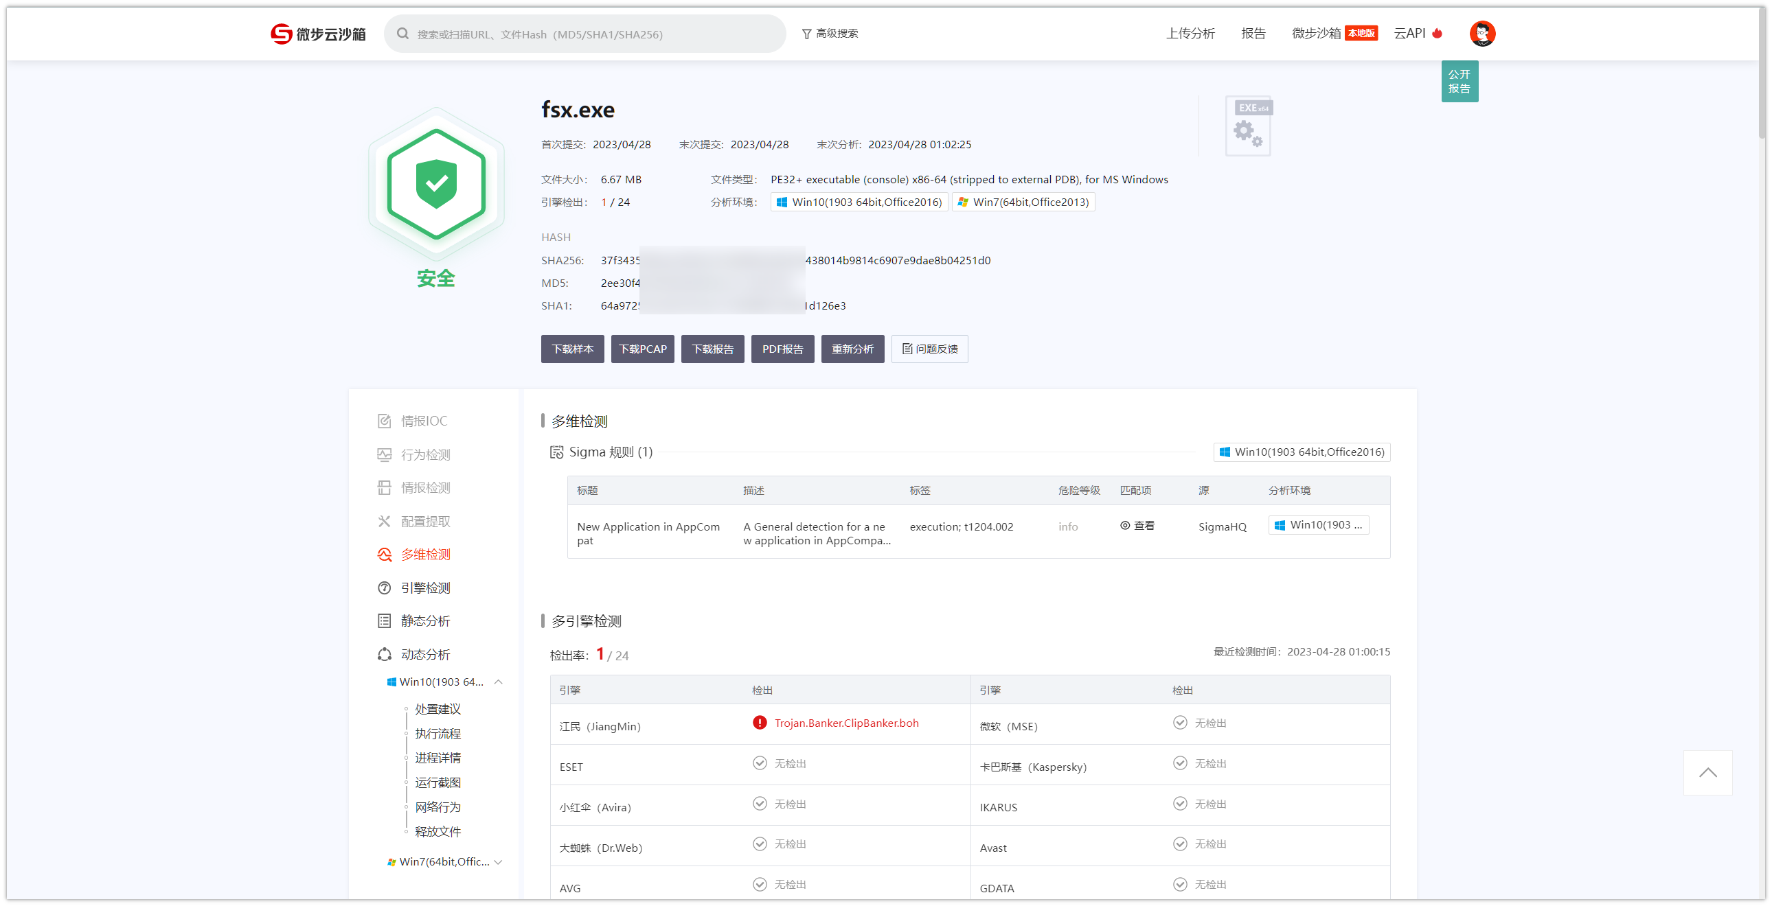Select Win7(64bit,Office2013) environment tag in header
This screenshot has width=1772, height=906.
(x=1023, y=202)
